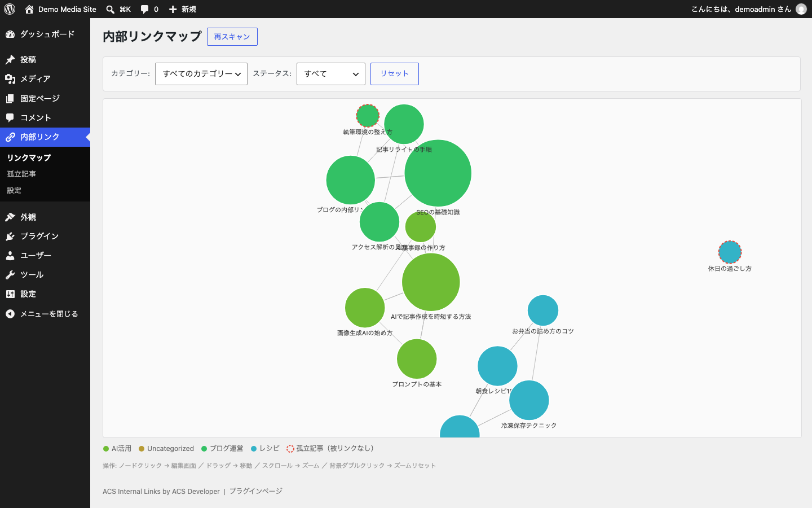812x508 pixels.
Task: Follow the プラグインページ footer link
Action: (255, 491)
